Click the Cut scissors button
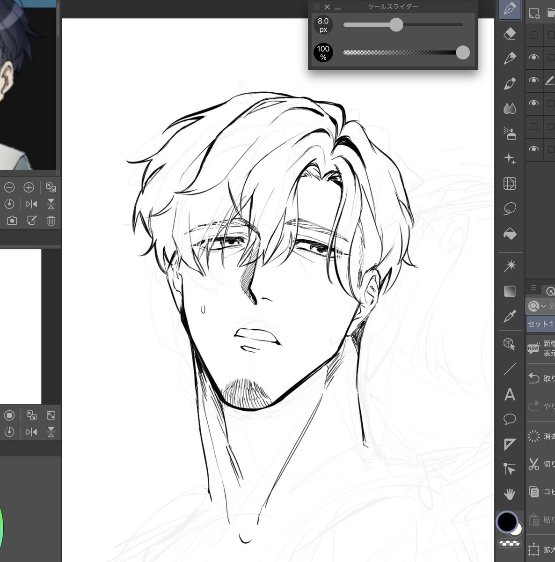This screenshot has width=555, height=562. coord(533,464)
